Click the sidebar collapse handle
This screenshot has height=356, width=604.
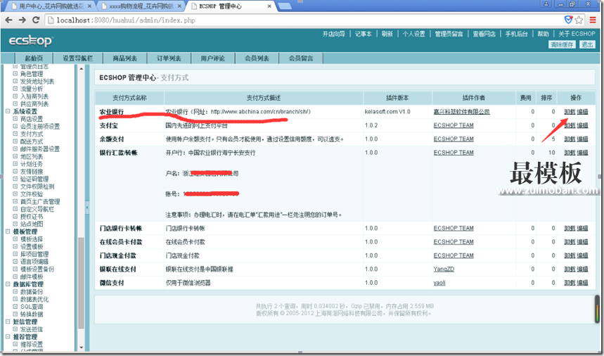[x=87, y=208]
